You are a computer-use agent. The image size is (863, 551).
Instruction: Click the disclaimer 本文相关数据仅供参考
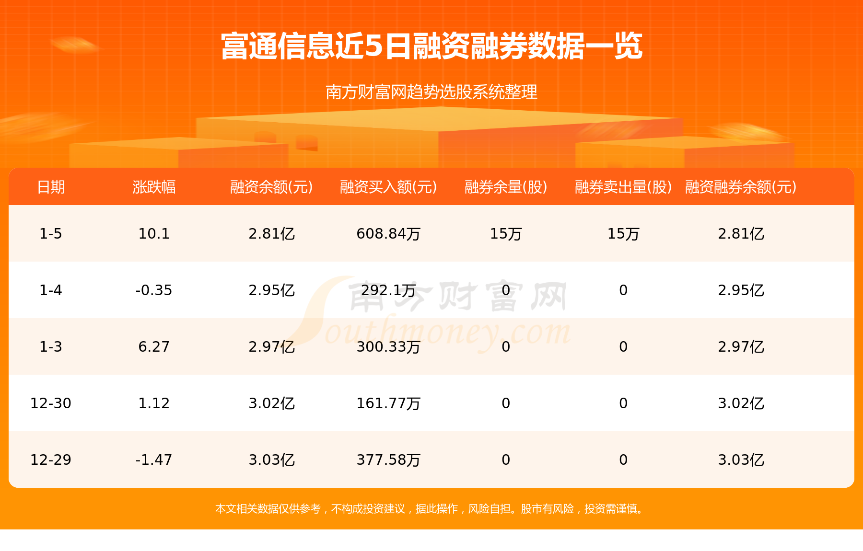[x=268, y=509]
